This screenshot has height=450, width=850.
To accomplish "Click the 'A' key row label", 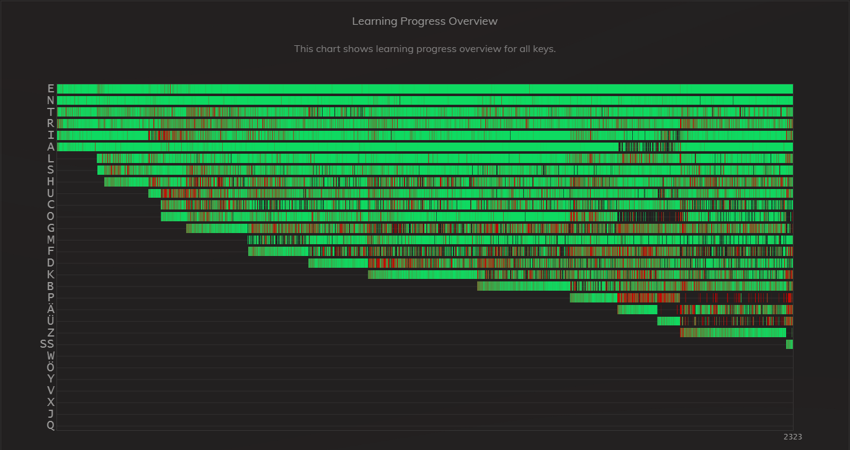I will (50, 147).
